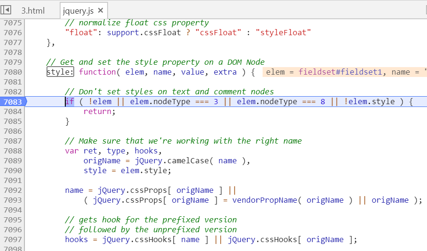Click 'support' on line 7076
Screen dimensions: 427x251
[x=123, y=33]
